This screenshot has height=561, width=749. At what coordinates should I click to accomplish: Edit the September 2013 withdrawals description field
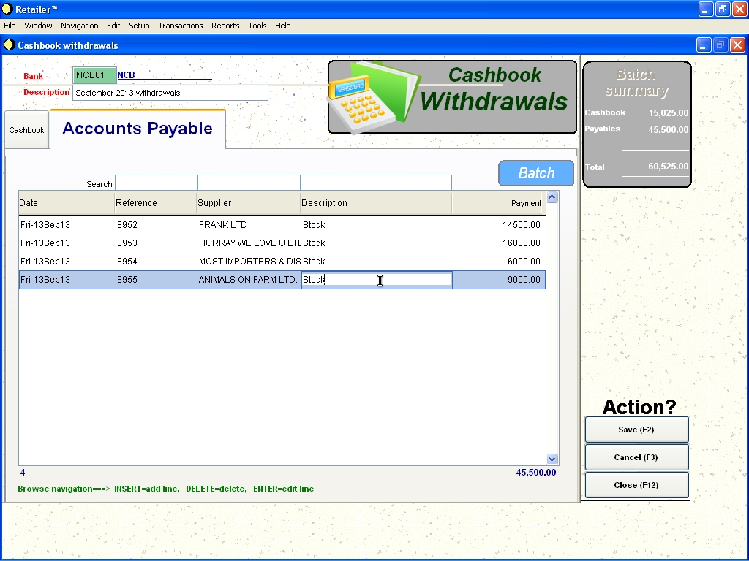[x=170, y=93]
